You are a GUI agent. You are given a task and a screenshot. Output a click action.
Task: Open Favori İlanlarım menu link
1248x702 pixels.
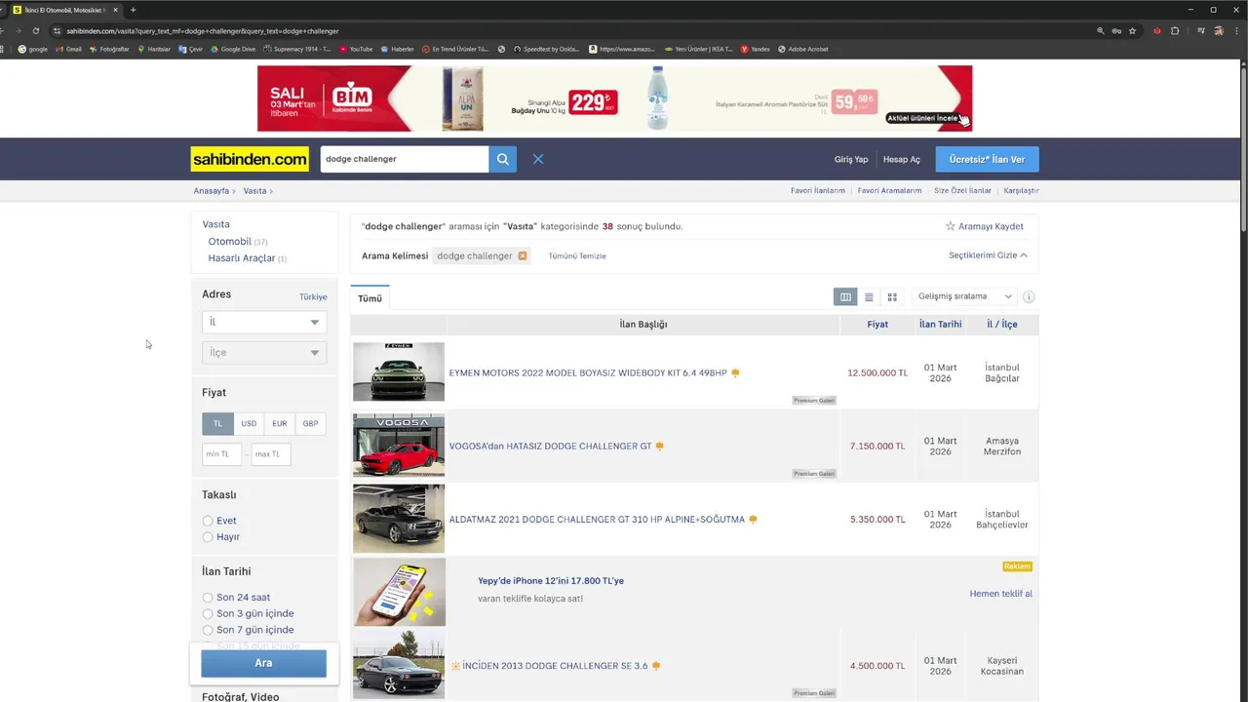click(x=817, y=191)
